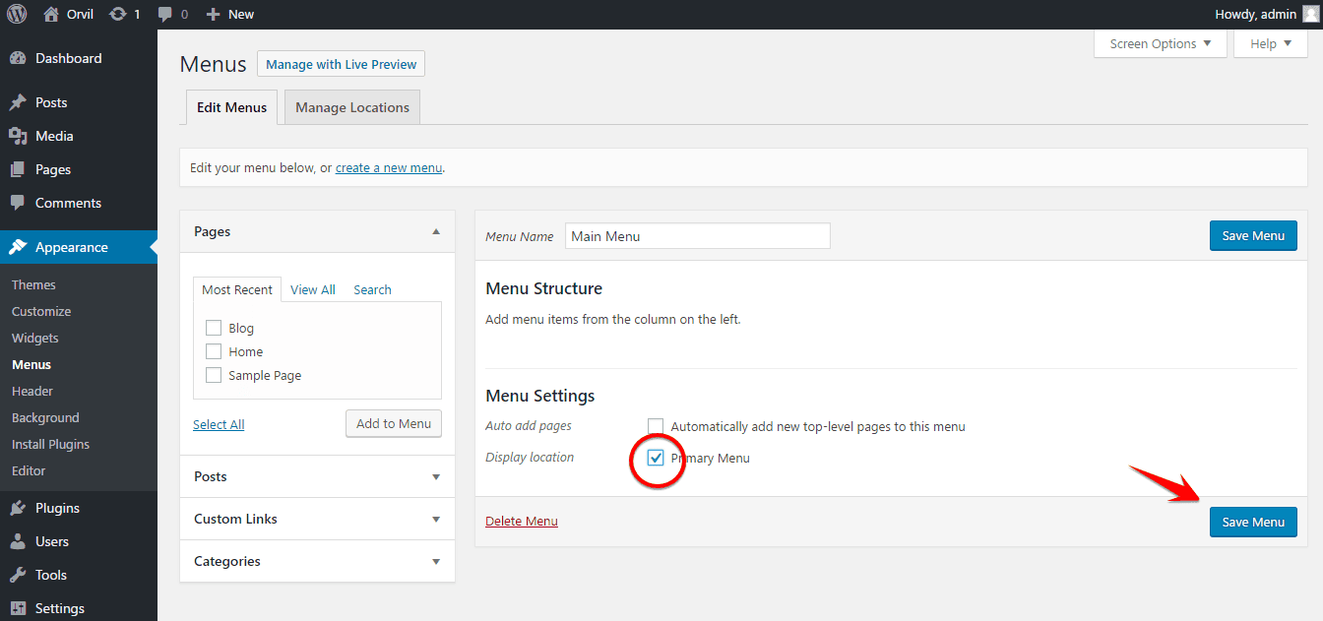Open the updates icon in admin bar
This screenshot has height=621, width=1323.
(118, 14)
